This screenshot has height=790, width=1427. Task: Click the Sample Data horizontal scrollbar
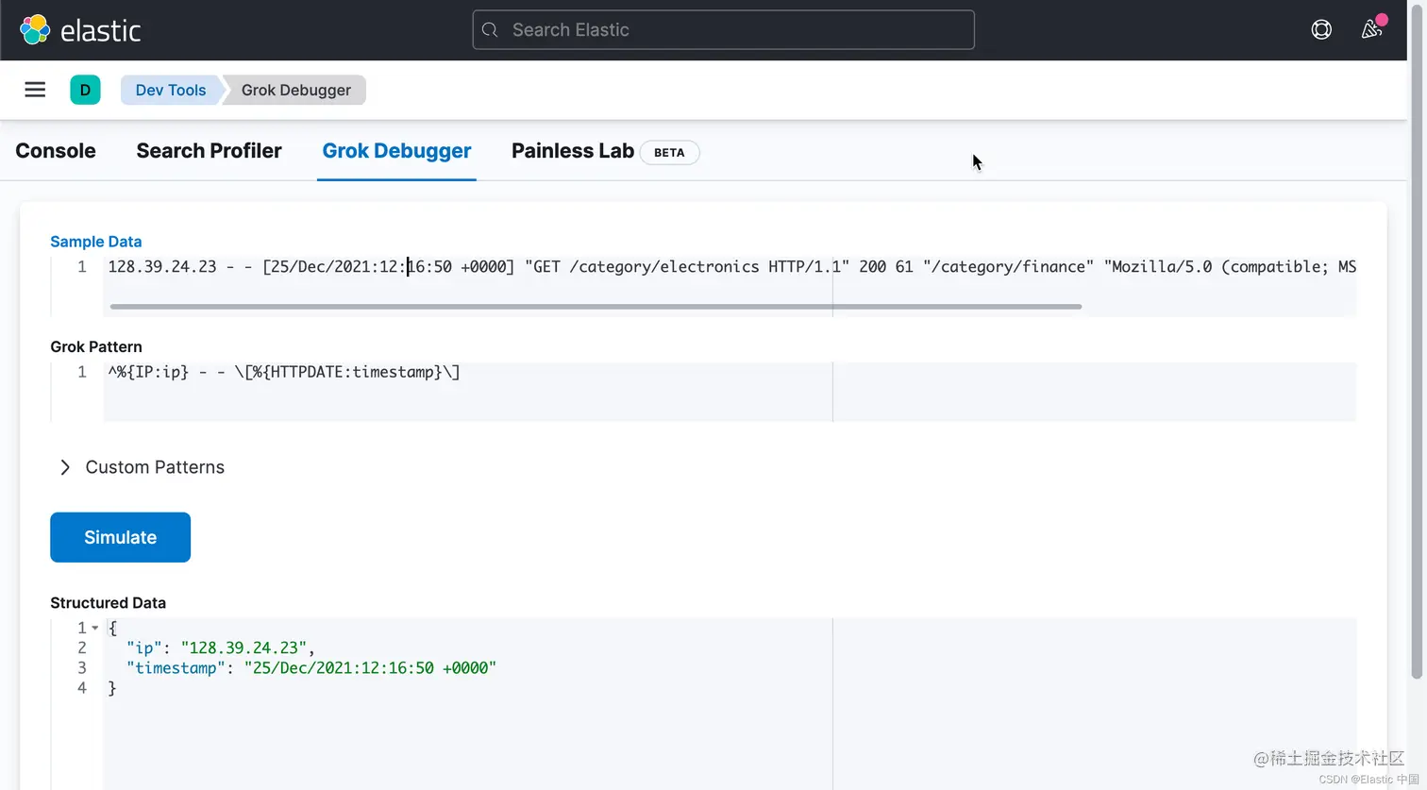pos(595,307)
